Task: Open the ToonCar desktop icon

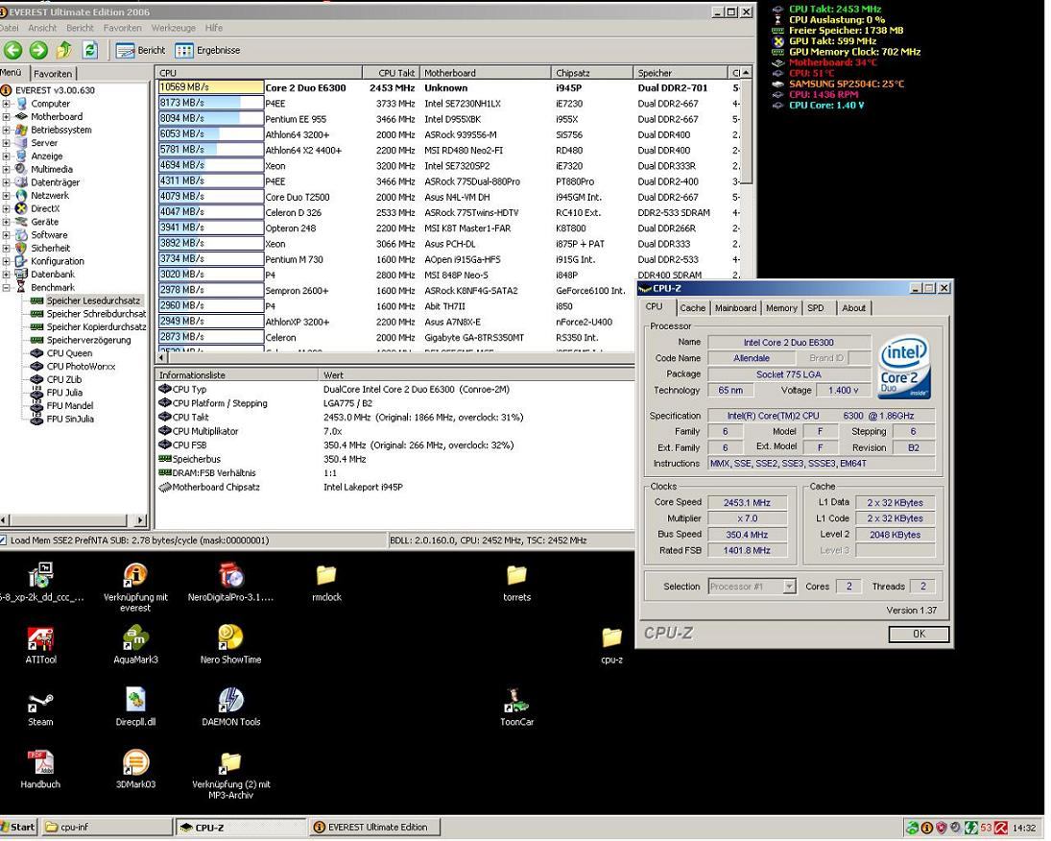Action: [516, 708]
